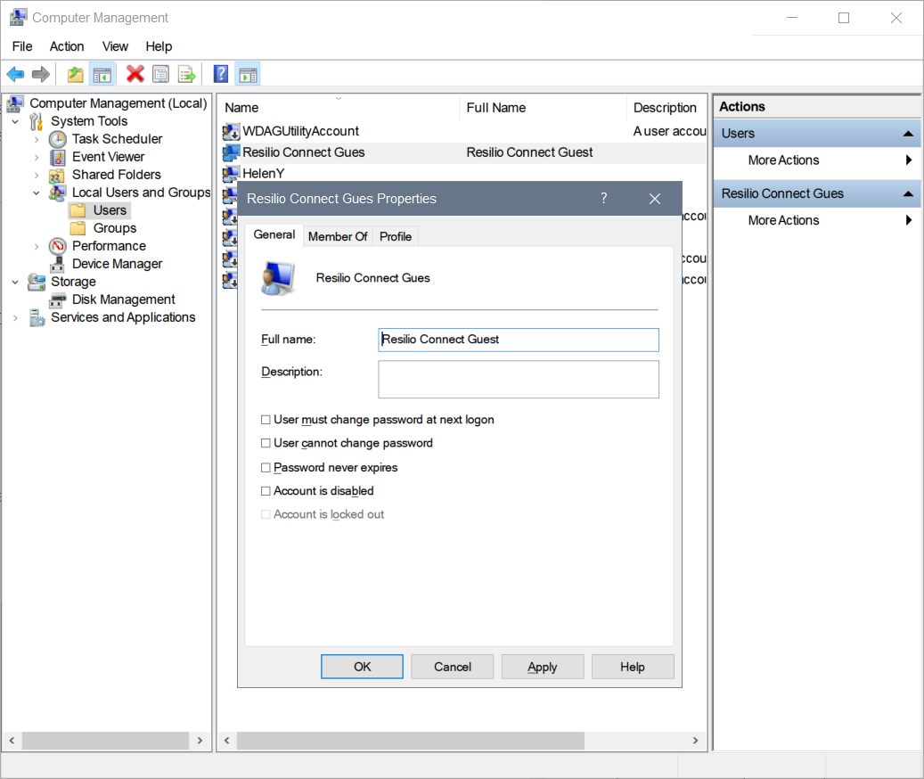Tick the Account is disabled checkbox
Viewport: 924px width, 779px height.
[266, 491]
